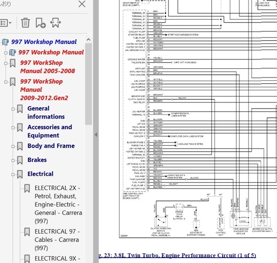The height and width of the screenshot is (263, 277).
Task: Open the General informations bookmark
Action: point(46,113)
